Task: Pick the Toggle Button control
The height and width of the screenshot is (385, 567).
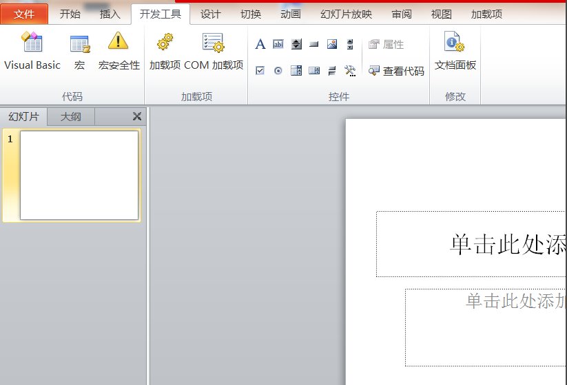Action: tap(332, 70)
